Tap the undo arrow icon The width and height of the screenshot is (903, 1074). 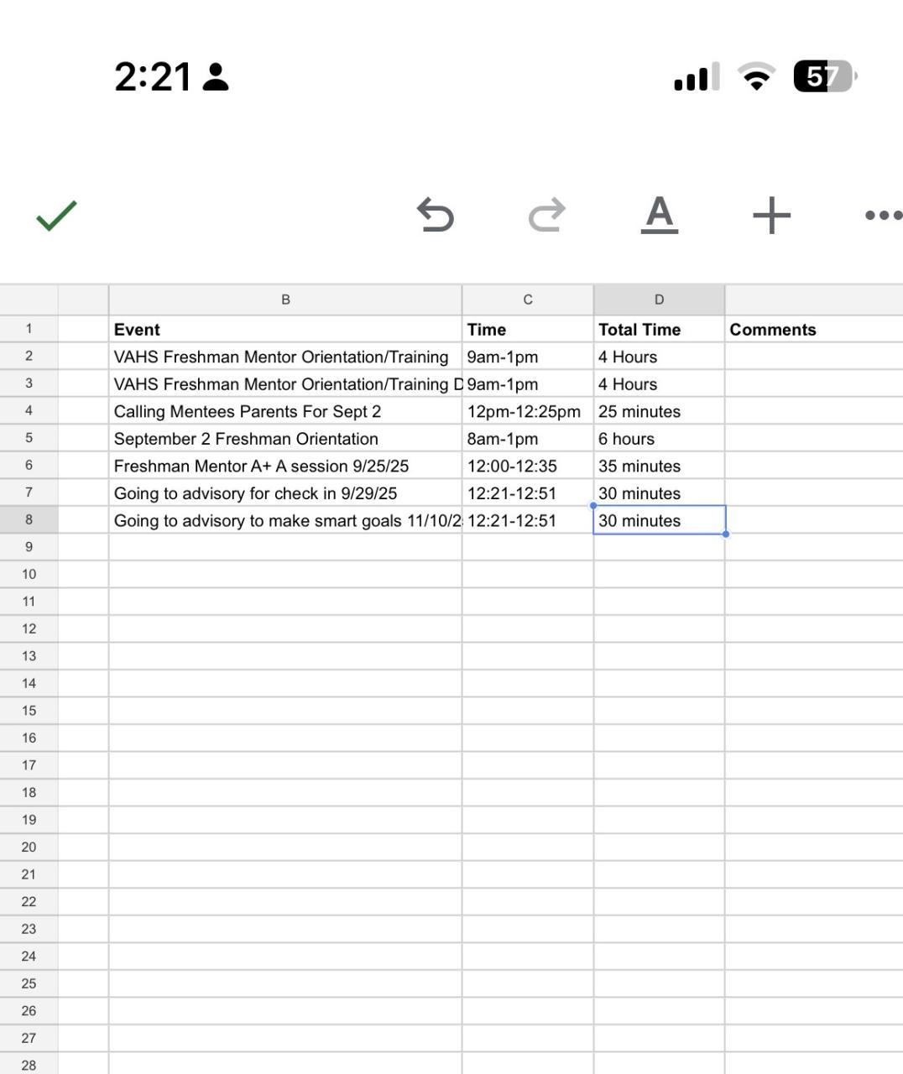[x=436, y=215]
